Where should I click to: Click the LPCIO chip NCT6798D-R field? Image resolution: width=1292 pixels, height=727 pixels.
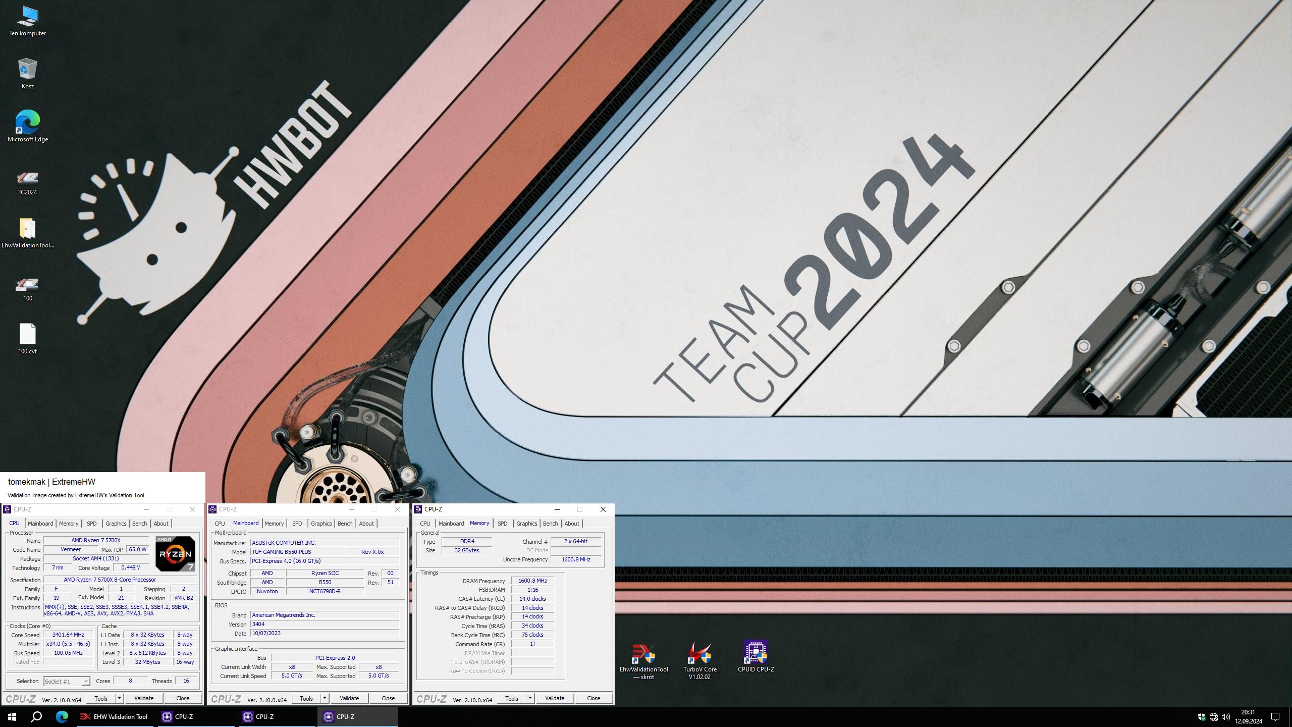point(325,591)
